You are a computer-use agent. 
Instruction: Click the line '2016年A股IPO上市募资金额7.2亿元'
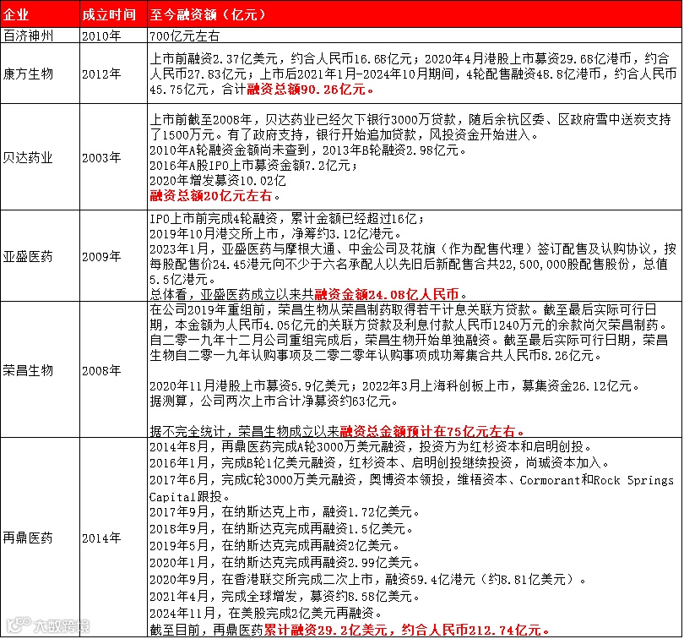(254, 166)
